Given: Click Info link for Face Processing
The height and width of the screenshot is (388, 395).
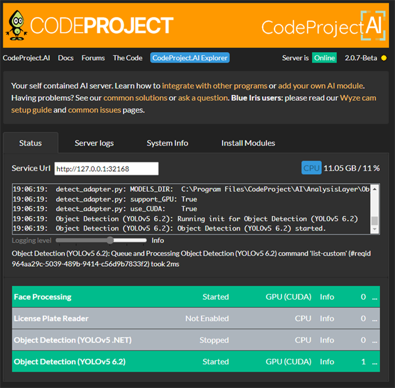Looking at the screenshot, I should point(327,297).
